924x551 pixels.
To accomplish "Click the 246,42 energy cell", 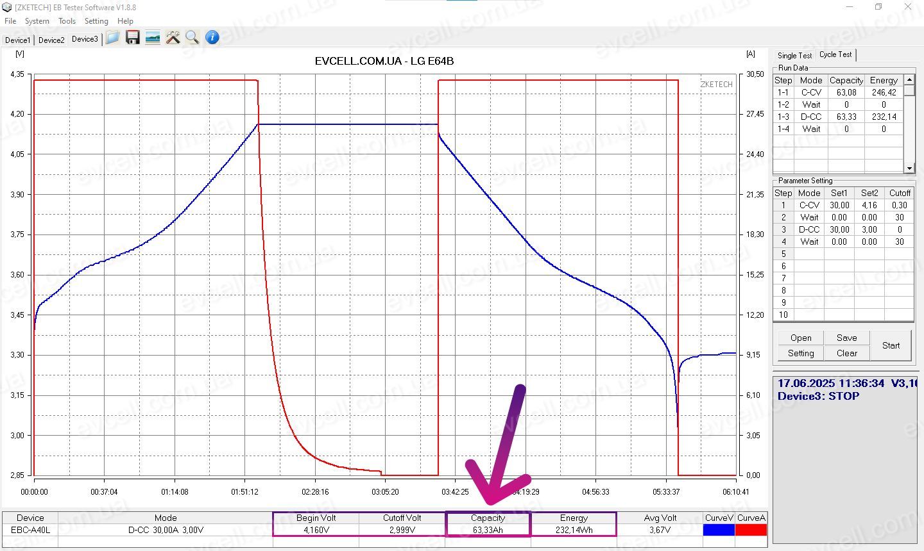I will point(884,92).
